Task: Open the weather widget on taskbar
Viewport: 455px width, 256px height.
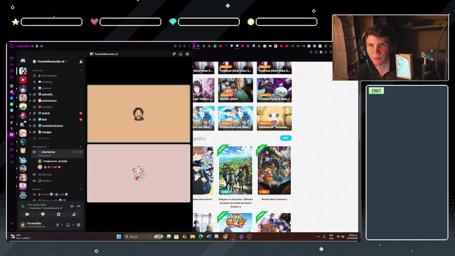Action: [20, 236]
